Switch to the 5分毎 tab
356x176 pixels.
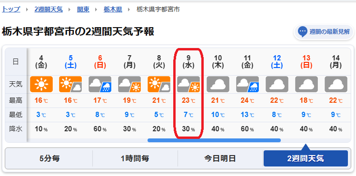[x=49, y=158]
